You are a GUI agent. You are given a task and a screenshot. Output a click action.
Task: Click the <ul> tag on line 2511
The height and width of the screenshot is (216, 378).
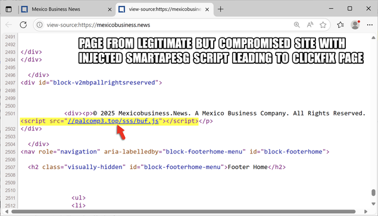click(x=79, y=198)
